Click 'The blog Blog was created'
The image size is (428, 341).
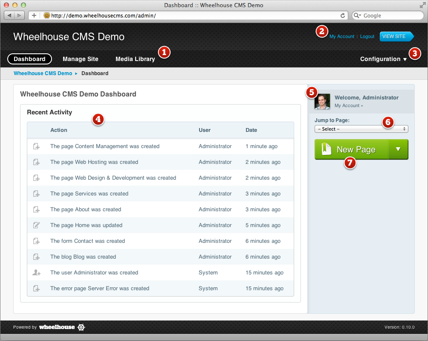point(83,257)
